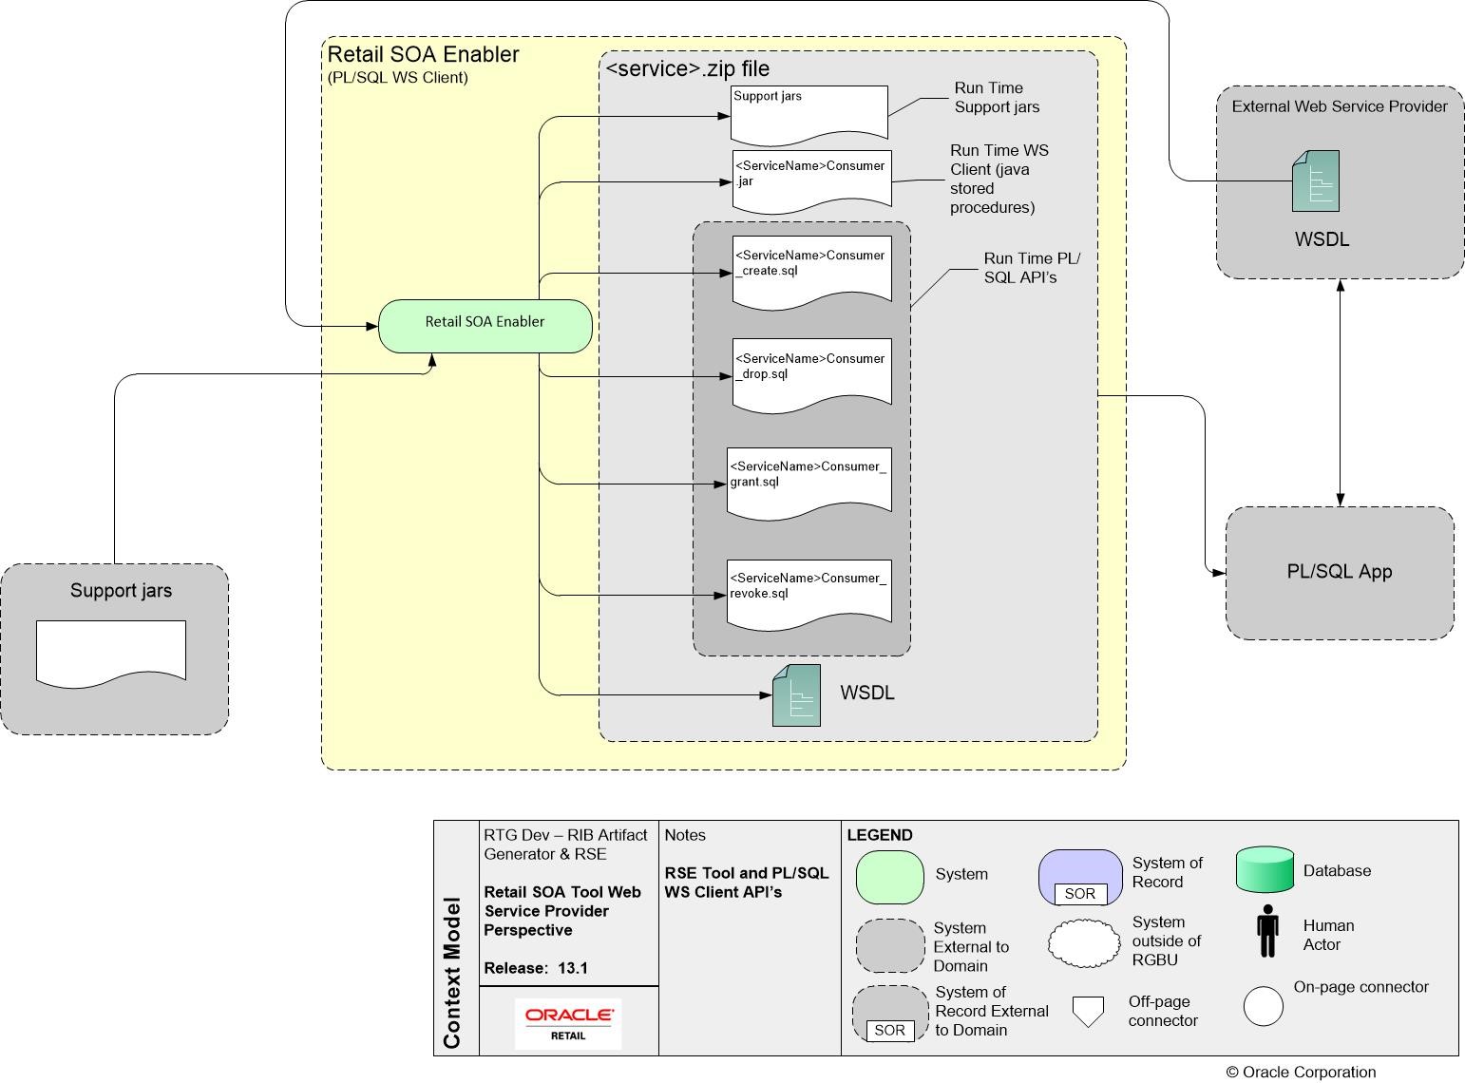The image size is (1465, 1083).
Task: Click the System outside of RGBU cloud symbol
Action: tap(1084, 943)
